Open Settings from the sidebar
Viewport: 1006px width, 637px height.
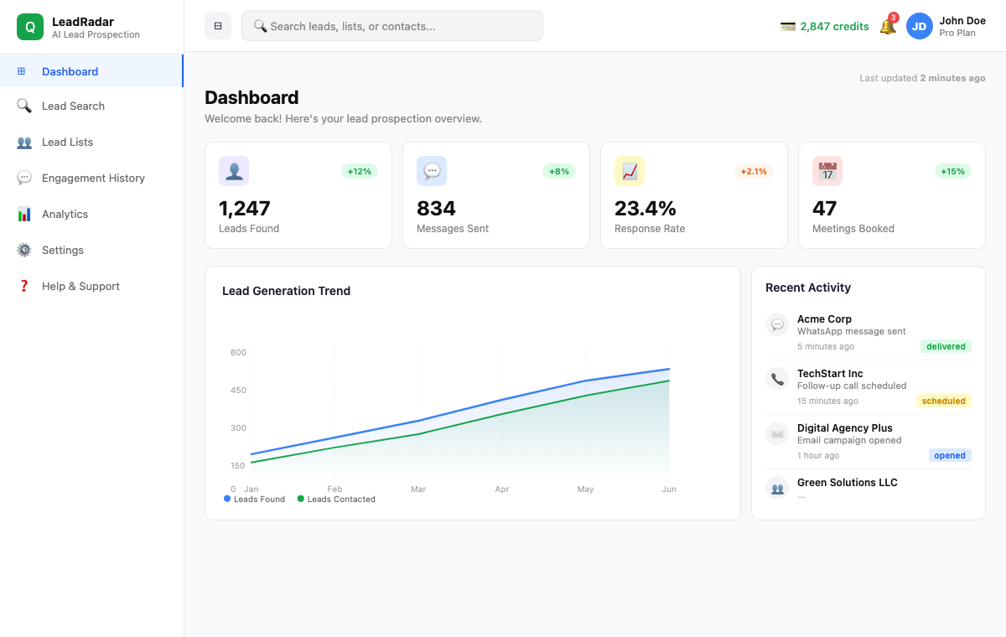91,250
